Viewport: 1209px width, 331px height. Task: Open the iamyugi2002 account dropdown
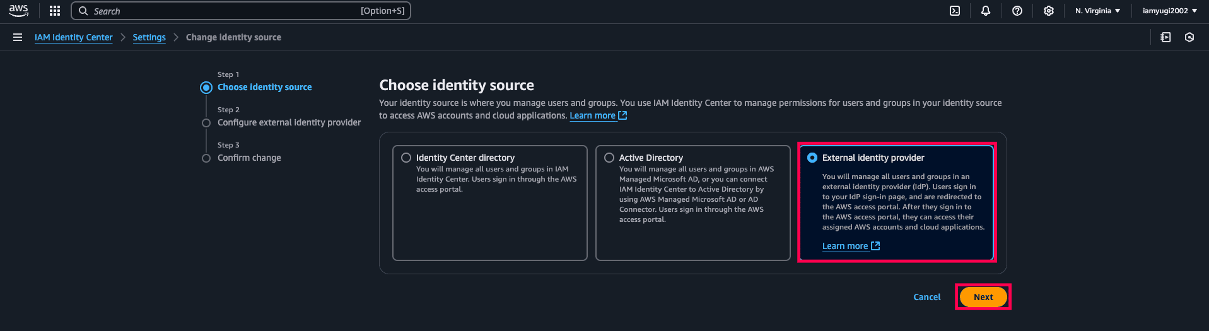pos(1169,11)
